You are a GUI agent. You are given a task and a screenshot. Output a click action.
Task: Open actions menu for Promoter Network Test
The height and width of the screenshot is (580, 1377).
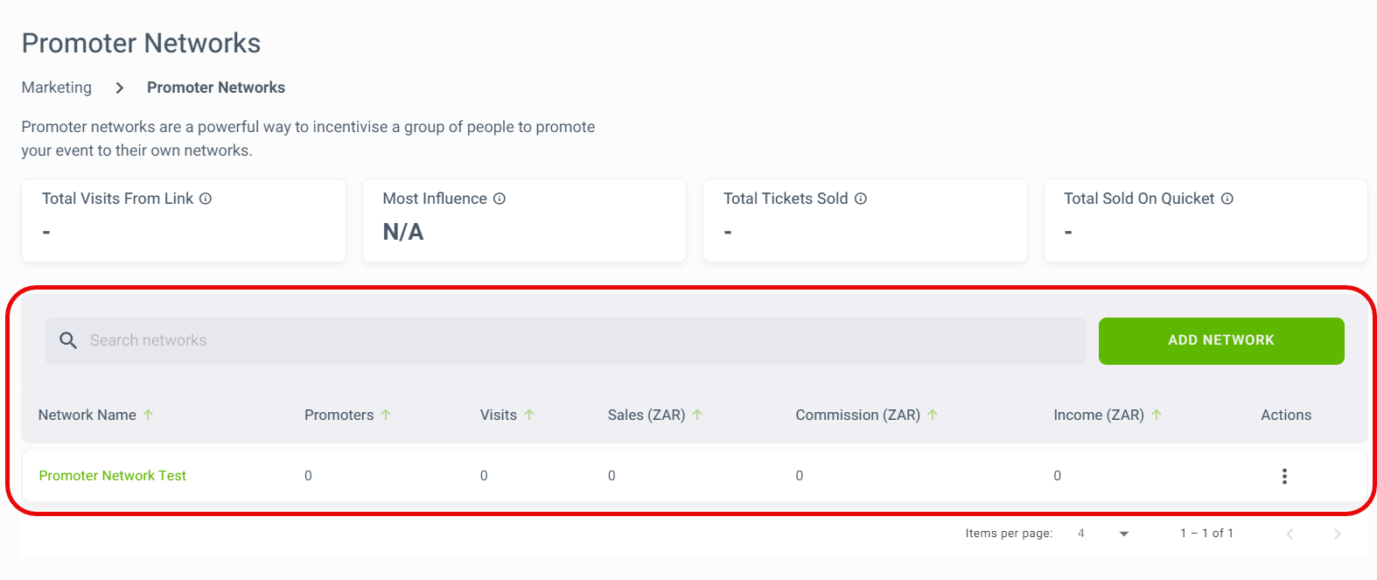1284,476
